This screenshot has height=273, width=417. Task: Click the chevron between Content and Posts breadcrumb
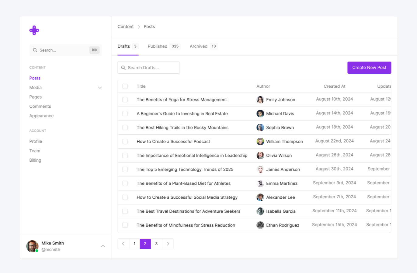(139, 27)
